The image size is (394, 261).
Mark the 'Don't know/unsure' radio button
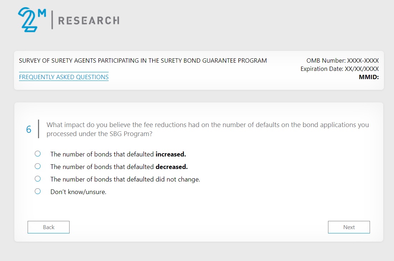pos(38,192)
